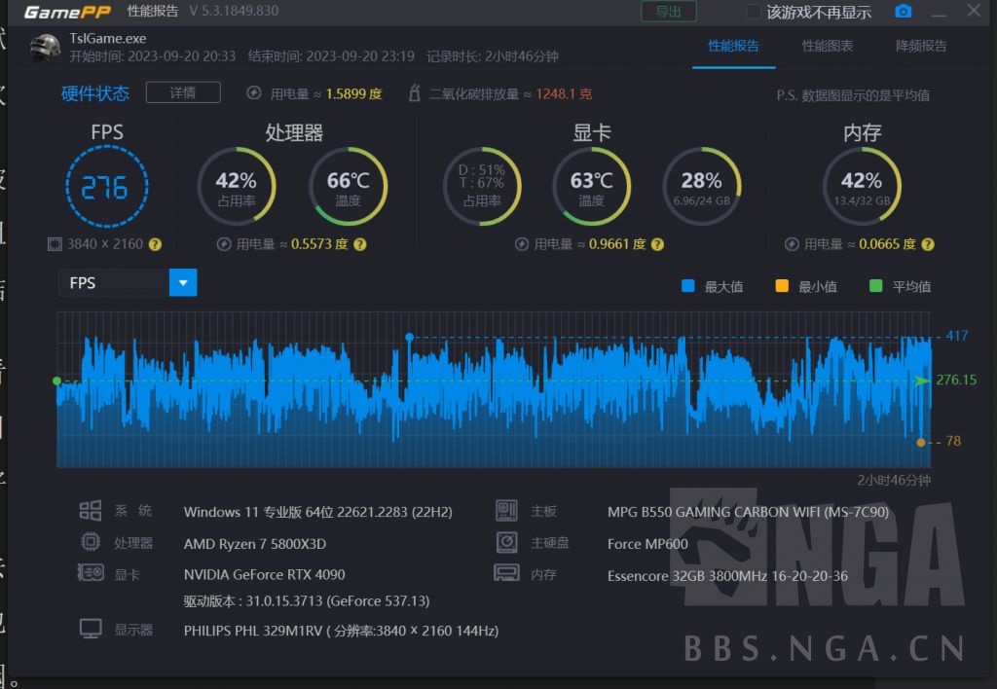This screenshot has width=997, height=689.
Task: Switch to the 降频报告 tab
Action: pyautogui.click(x=920, y=46)
